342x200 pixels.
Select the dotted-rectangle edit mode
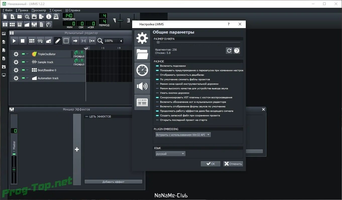pos(66,41)
